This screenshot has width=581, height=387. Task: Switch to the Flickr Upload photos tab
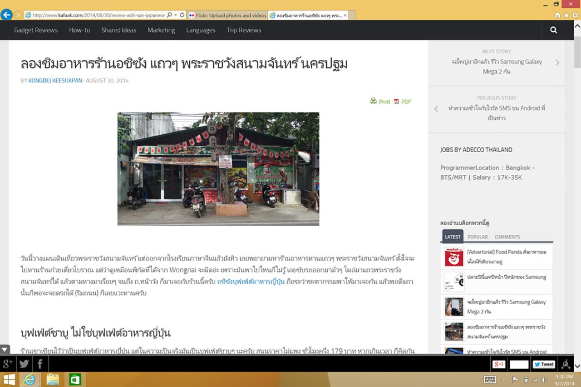pos(227,15)
